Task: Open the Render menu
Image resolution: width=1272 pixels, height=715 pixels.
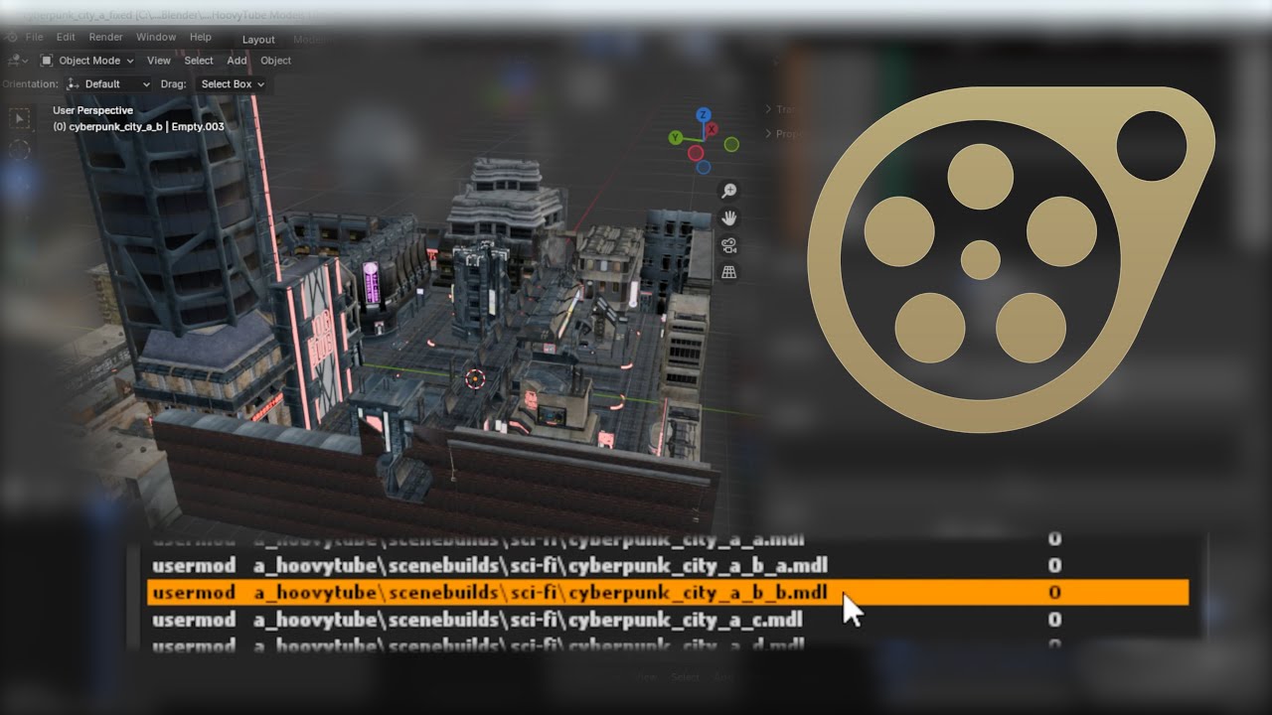Action: [x=106, y=37]
